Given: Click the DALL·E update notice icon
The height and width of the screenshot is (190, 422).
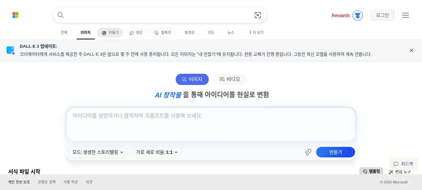Looking at the screenshot, I should 11,50.
